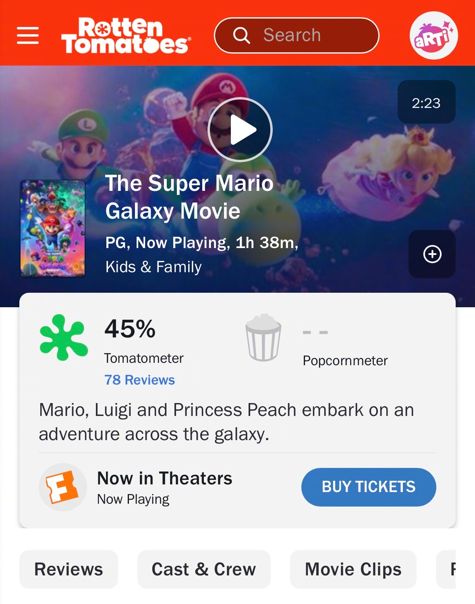This screenshot has width=475, height=604.
Task: Play the movie trailer
Action: pyautogui.click(x=240, y=130)
